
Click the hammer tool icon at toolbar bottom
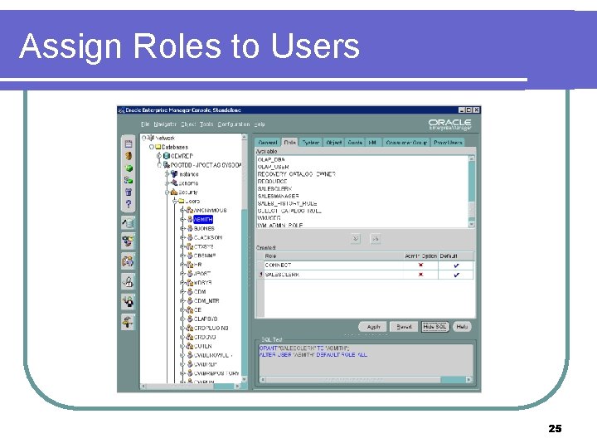[x=128, y=322]
